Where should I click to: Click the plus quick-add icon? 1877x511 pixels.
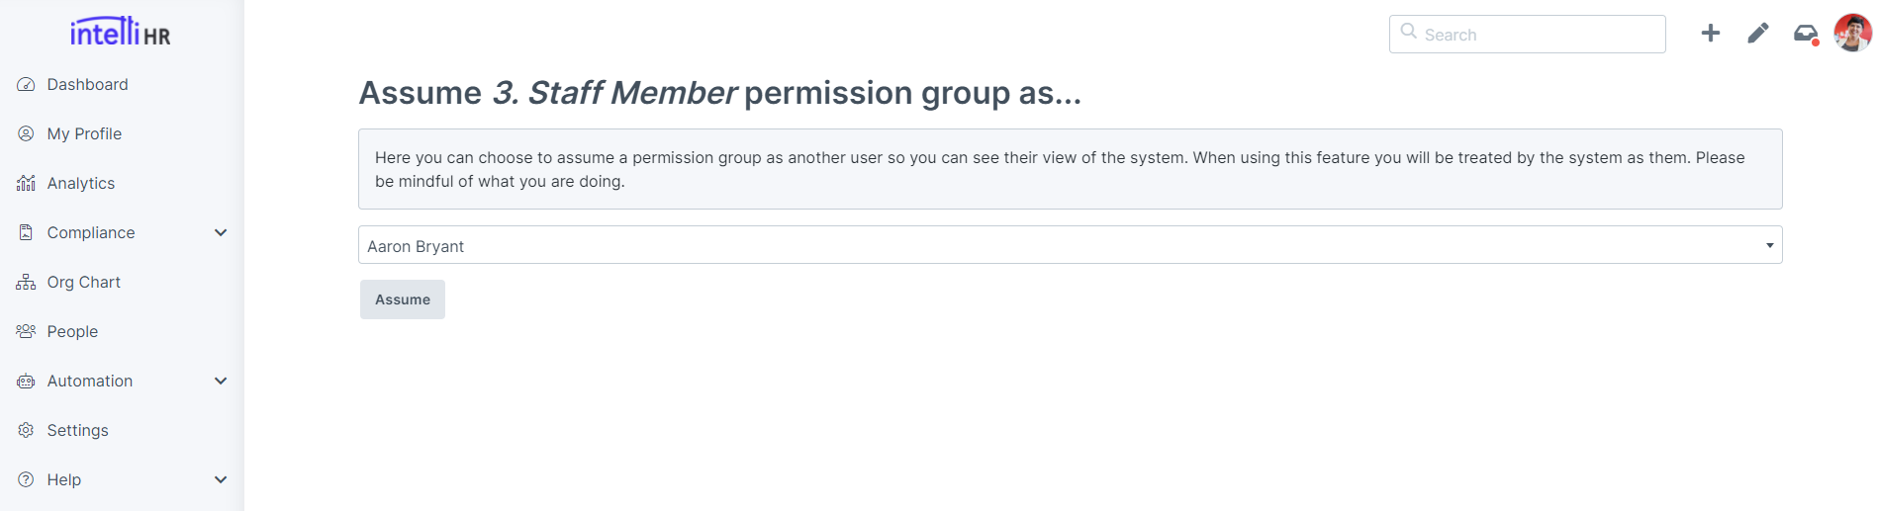click(x=1710, y=34)
